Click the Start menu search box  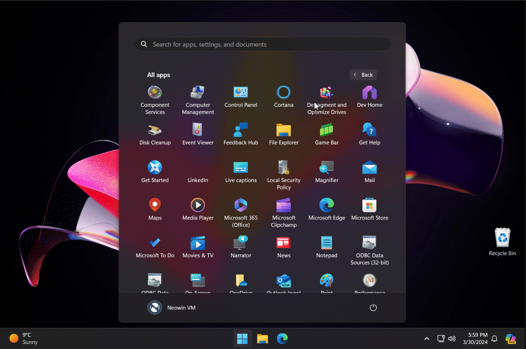coord(262,44)
